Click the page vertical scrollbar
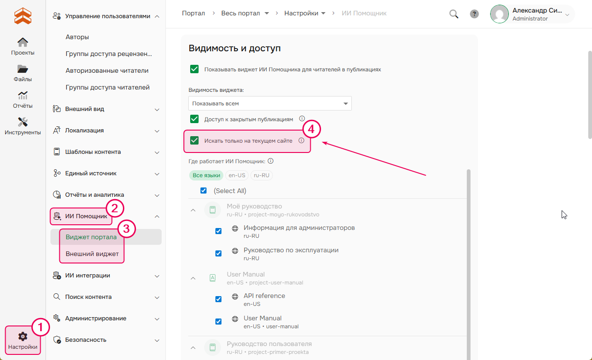Image resolution: width=592 pixels, height=360 pixels. pyautogui.click(x=590, y=95)
